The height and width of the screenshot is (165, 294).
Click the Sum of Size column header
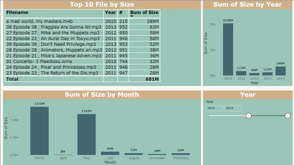tap(144, 12)
